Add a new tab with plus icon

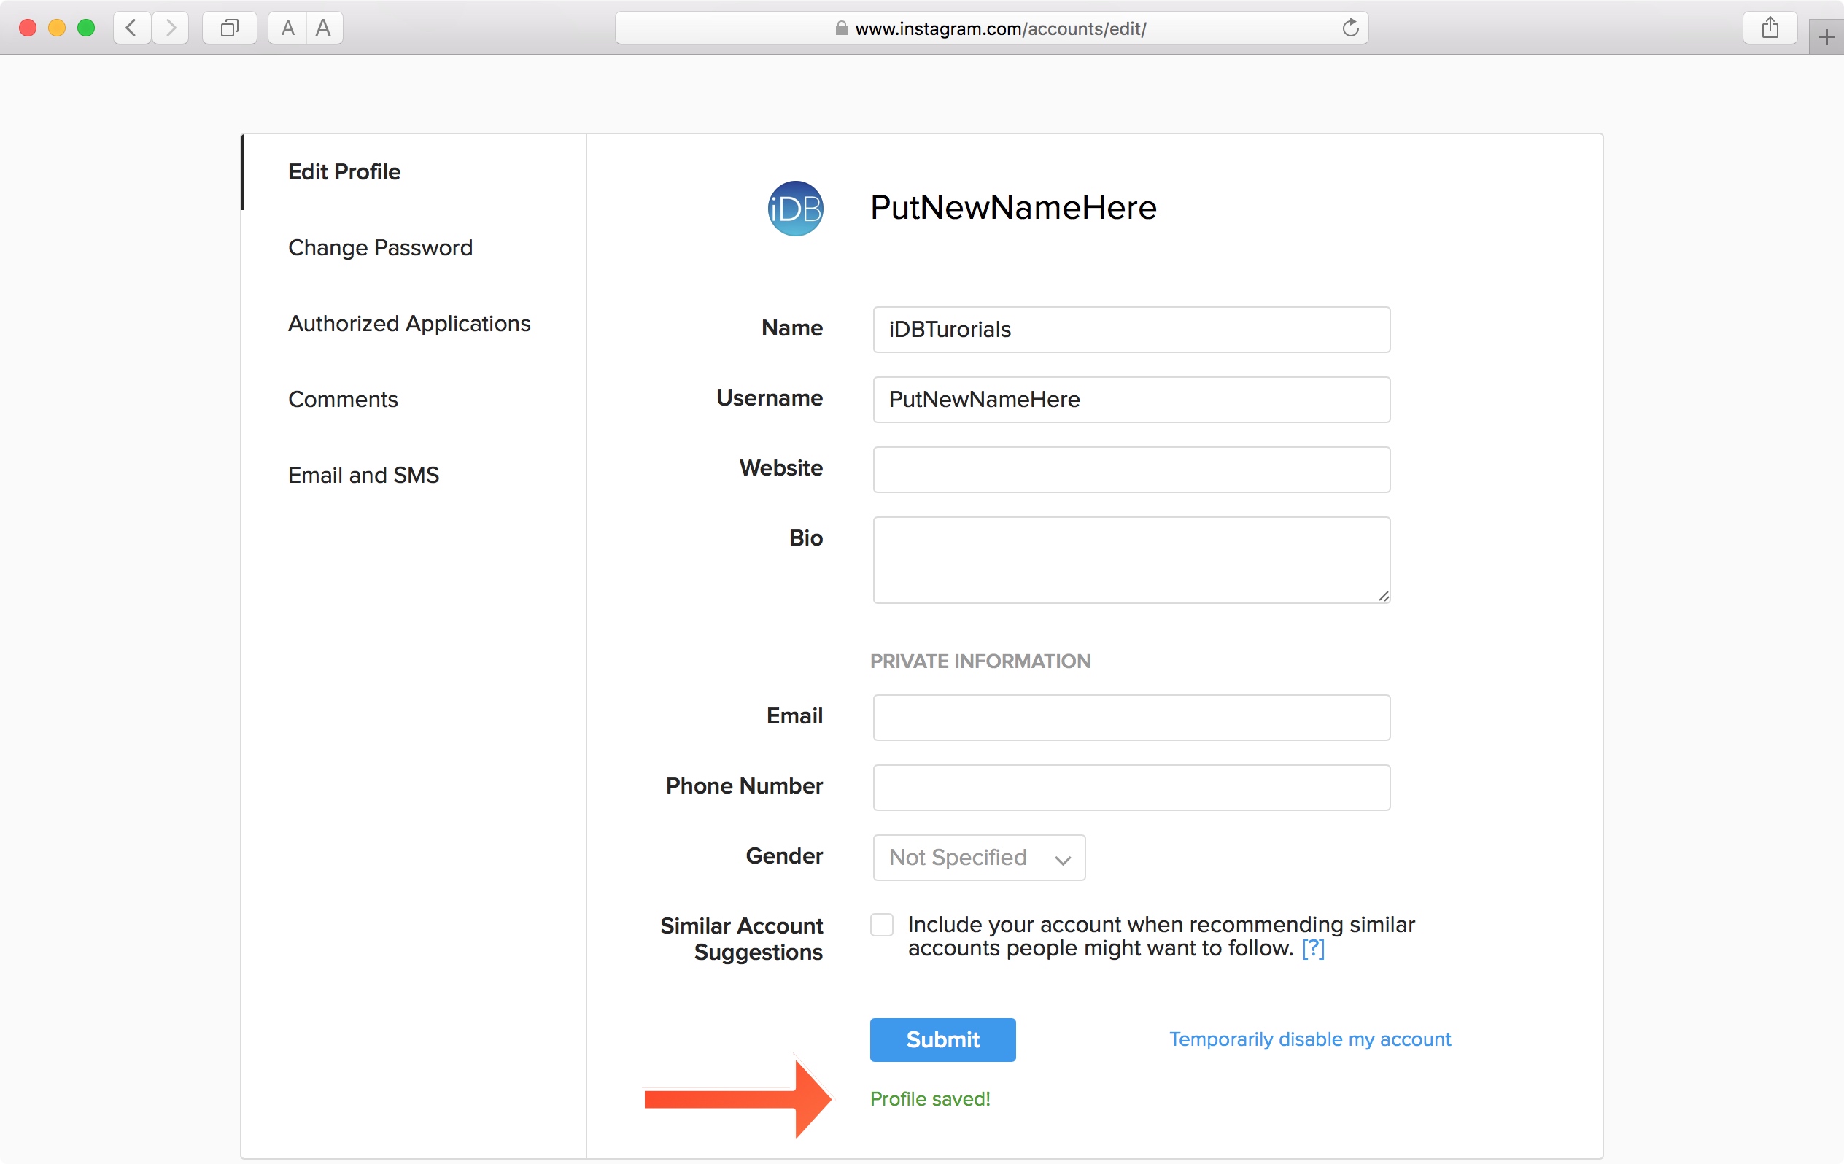pyautogui.click(x=1826, y=36)
